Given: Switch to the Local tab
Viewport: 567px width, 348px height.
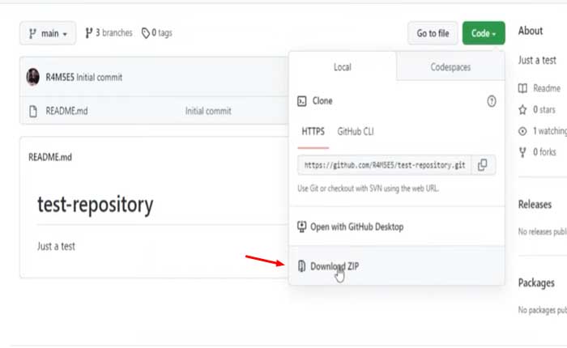Looking at the screenshot, I should pos(343,67).
